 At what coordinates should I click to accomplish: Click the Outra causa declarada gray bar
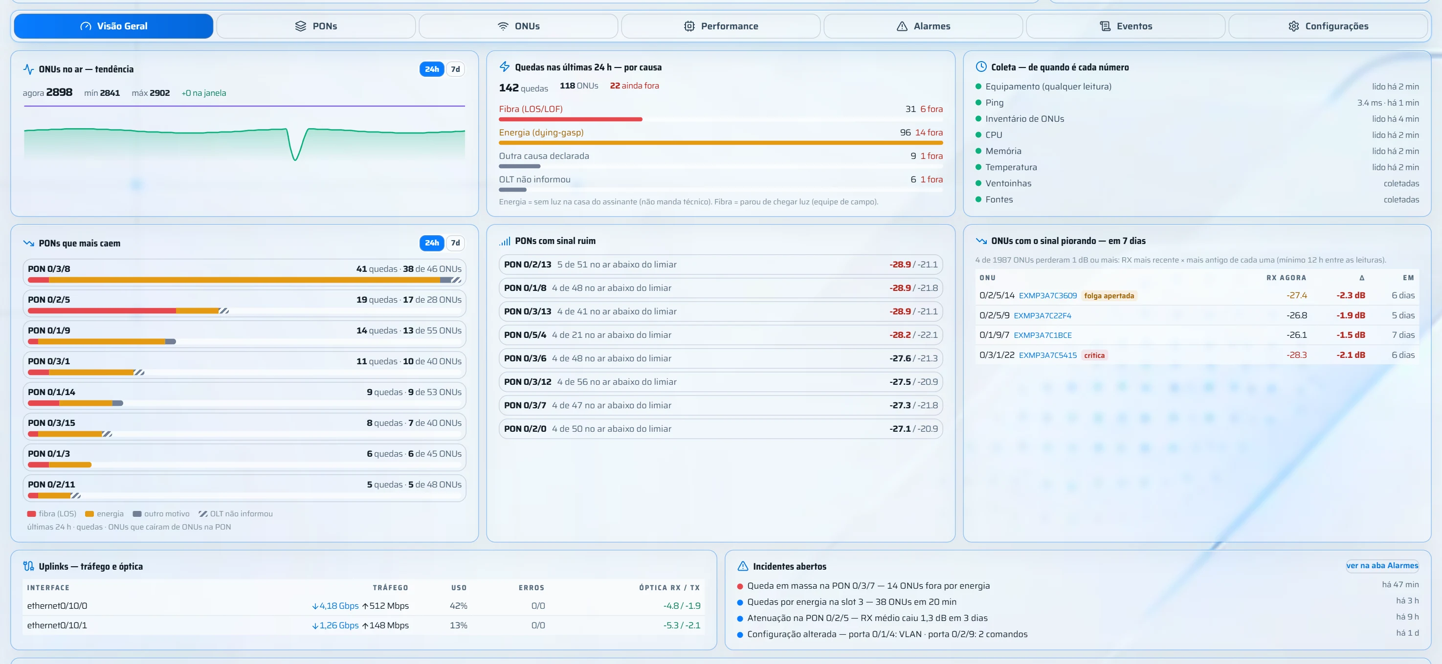point(519,166)
